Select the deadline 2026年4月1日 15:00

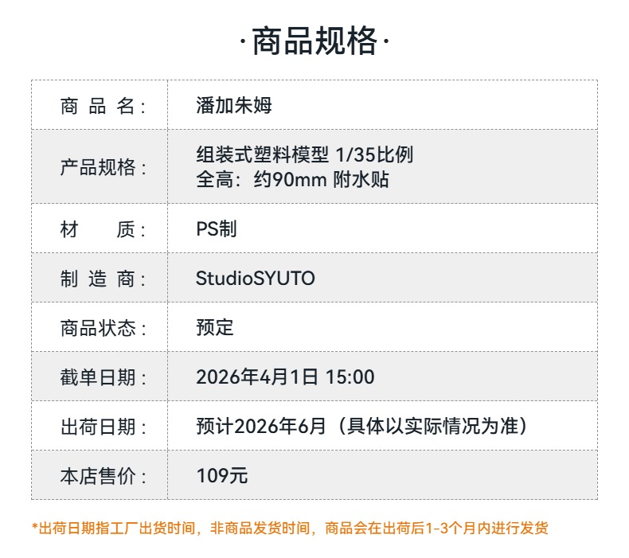pos(285,377)
